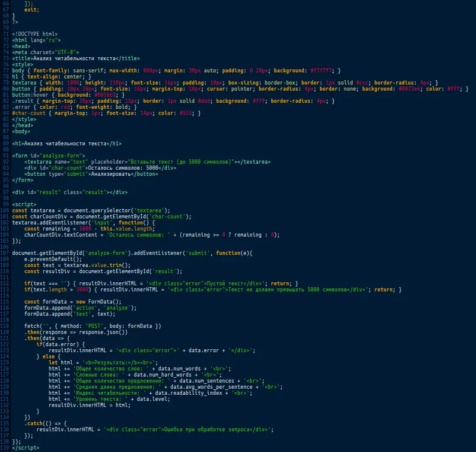This screenshot has width=476, height=452.
Task: Click the 'data.num_hard_words' line
Action: [x=135, y=375]
